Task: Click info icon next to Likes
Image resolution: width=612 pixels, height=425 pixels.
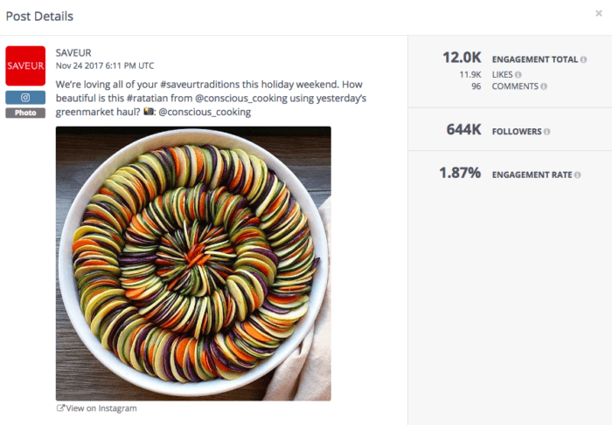Action: click(x=518, y=74)
